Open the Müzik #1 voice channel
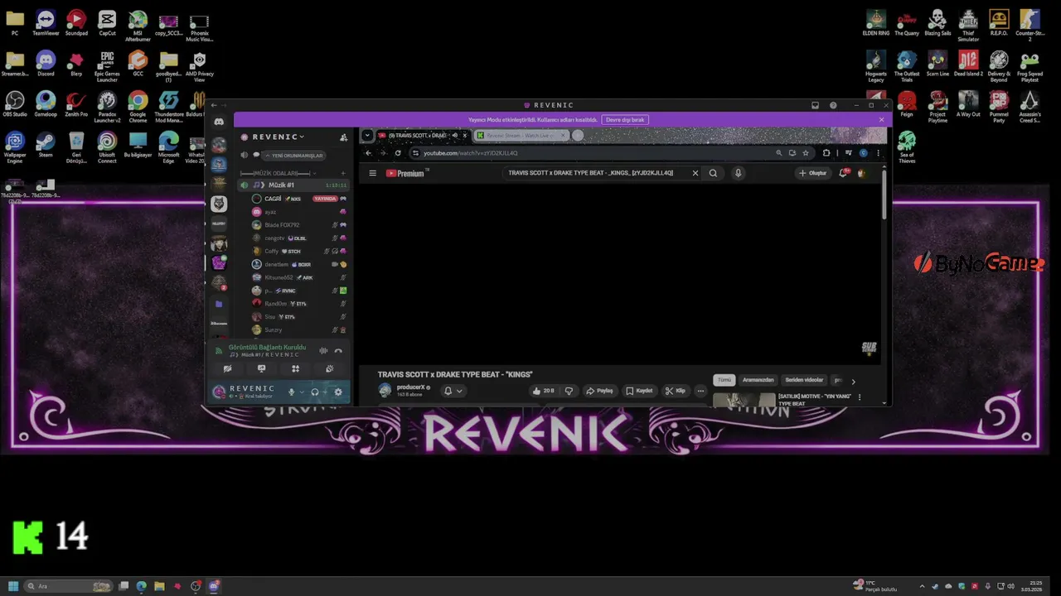Image resolution: width=1061 pixels, height=596 pixels. pos(293,185)
